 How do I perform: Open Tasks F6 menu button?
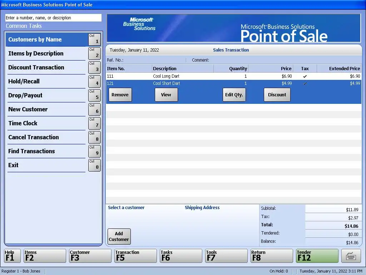click(181, 256)
